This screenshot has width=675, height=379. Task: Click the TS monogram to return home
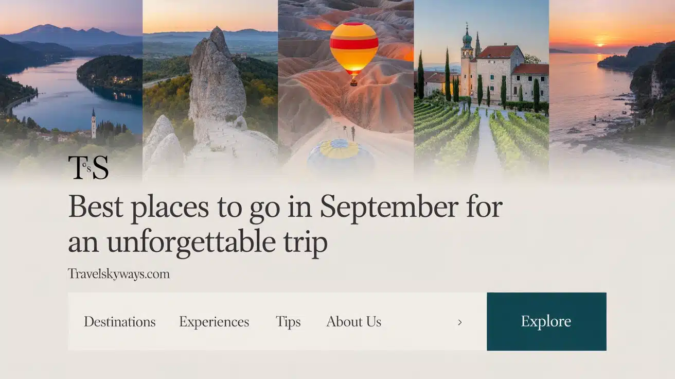pyautogui.click(x=87, y=166)
